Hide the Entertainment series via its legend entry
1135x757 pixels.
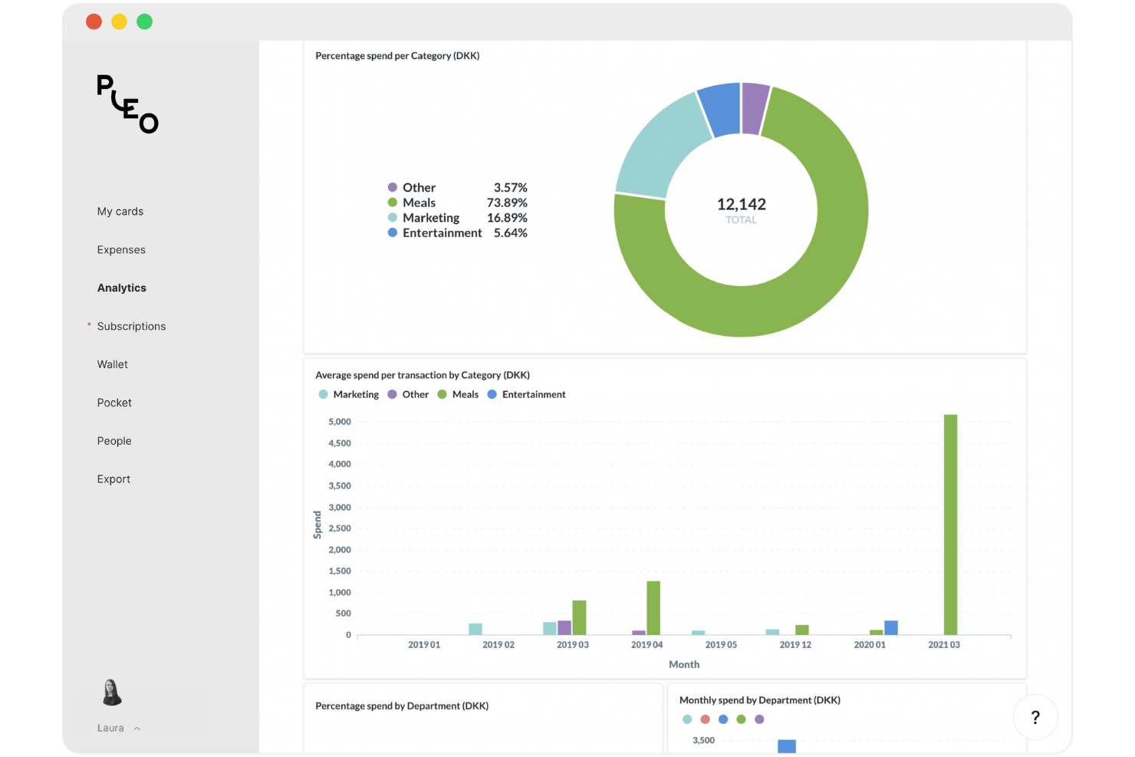pyautogui.click(x=526, y=394)
